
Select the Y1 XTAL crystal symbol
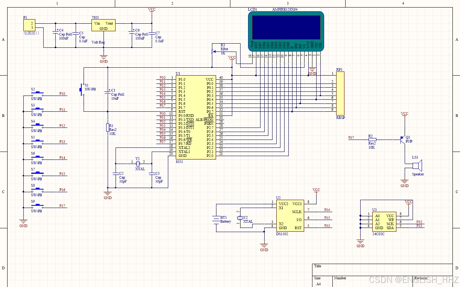tap(138, 164)
